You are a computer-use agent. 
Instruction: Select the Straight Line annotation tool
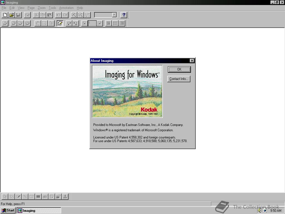[25, 196]
